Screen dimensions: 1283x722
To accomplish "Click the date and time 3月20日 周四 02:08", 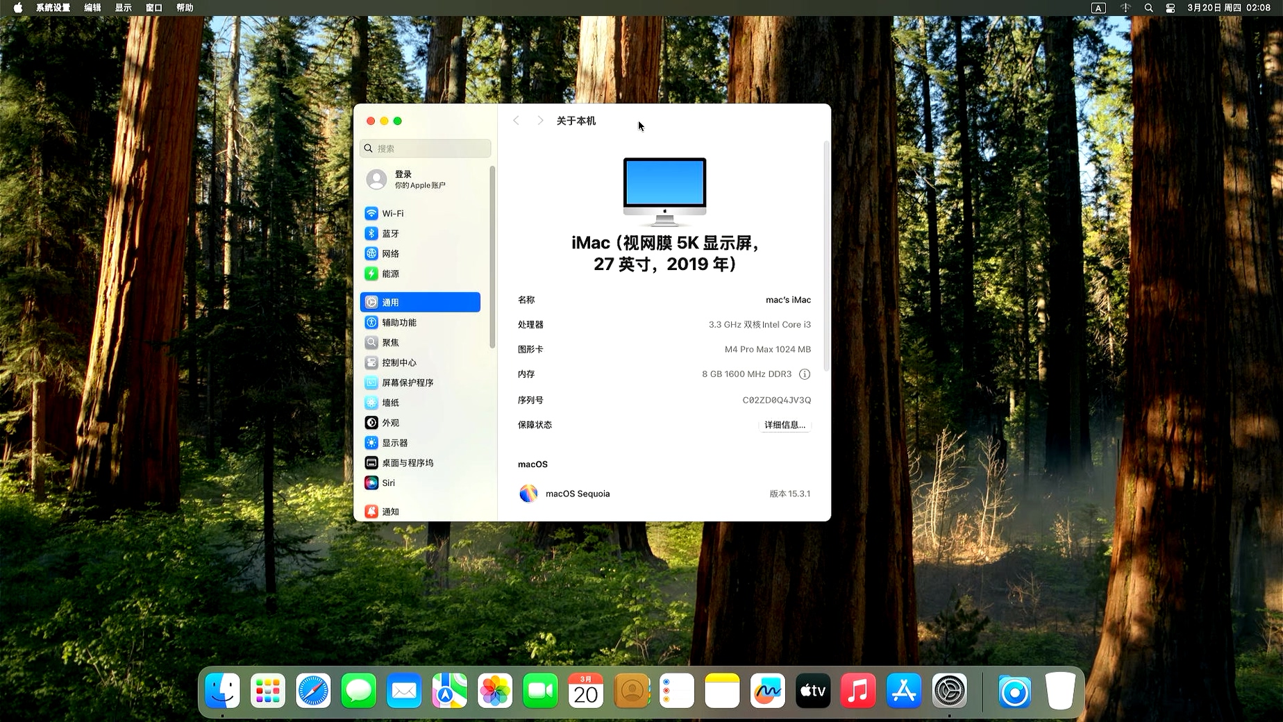I will (1229, 8).
